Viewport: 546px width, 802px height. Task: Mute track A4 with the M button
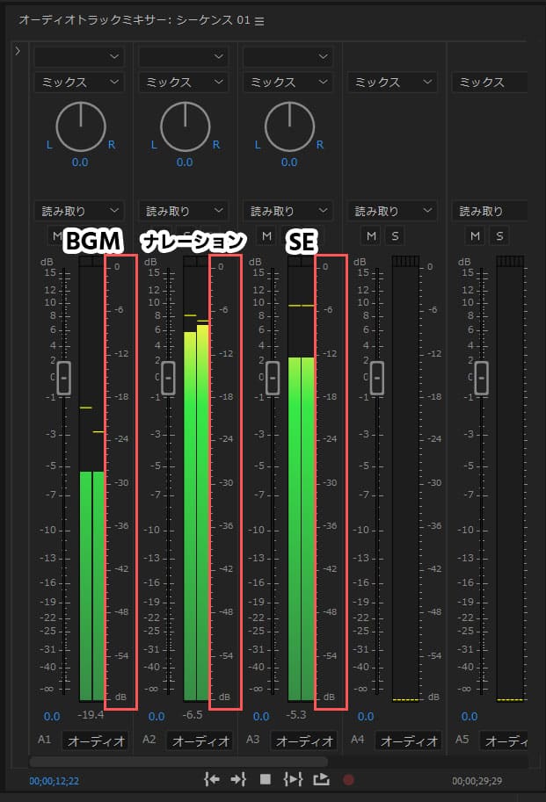point(371,235)
